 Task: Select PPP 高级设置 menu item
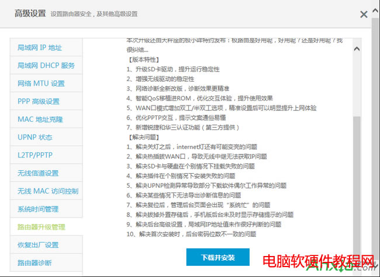click(x=46, y=101)
